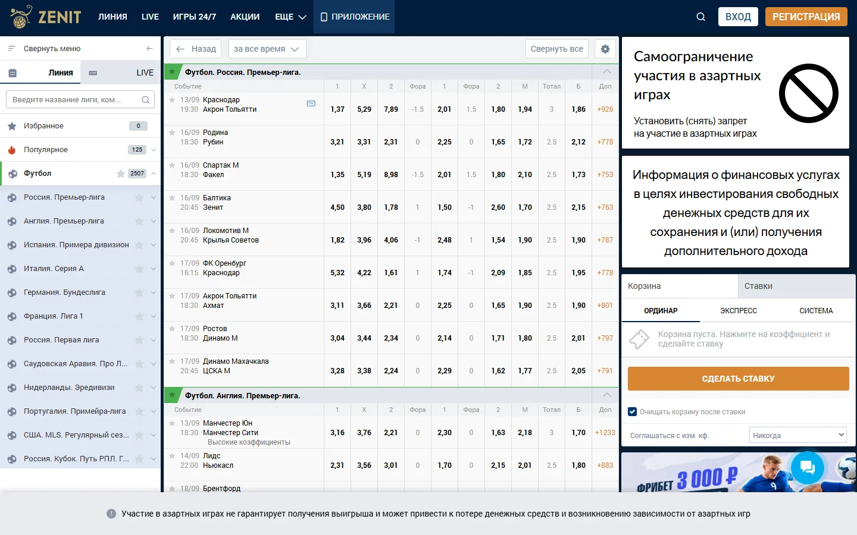This screenshot has width=857, height=535.
Task: Switch to the ЭКСПРЕСС bet tab
Action: pyautogui.click(x=739, y=311)
